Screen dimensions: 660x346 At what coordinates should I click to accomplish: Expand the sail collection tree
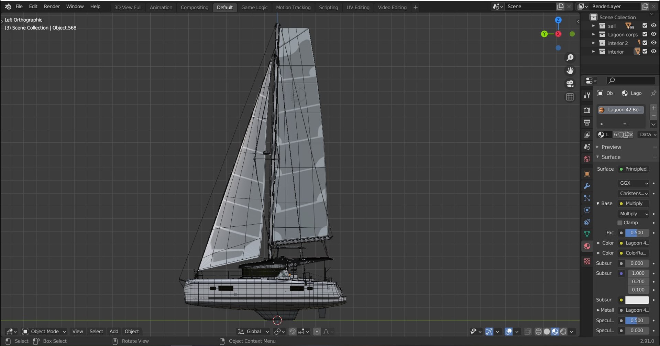tap(593, 26)
